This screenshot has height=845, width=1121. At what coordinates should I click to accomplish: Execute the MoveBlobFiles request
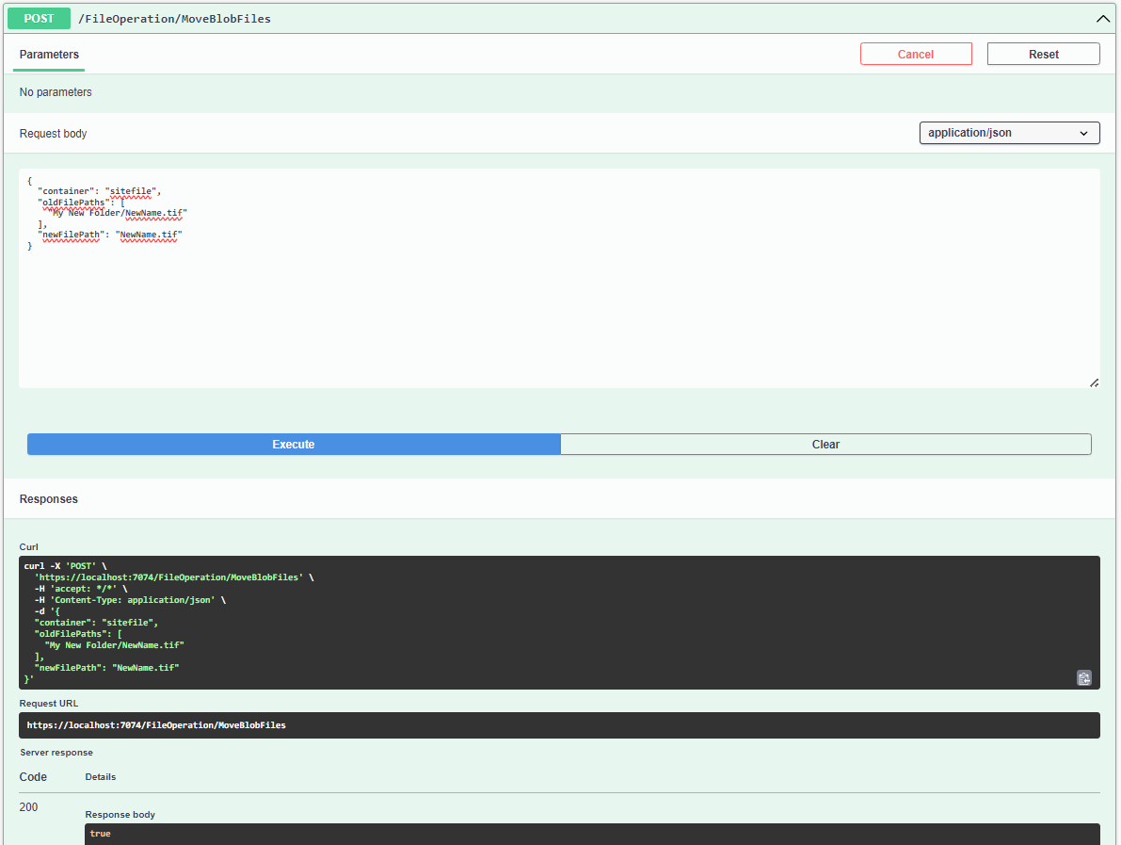(x=293, y=444)
